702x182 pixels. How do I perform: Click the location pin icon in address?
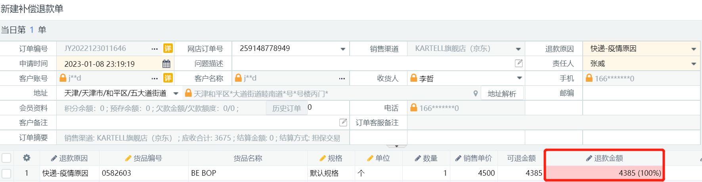(x=475, y=94)
